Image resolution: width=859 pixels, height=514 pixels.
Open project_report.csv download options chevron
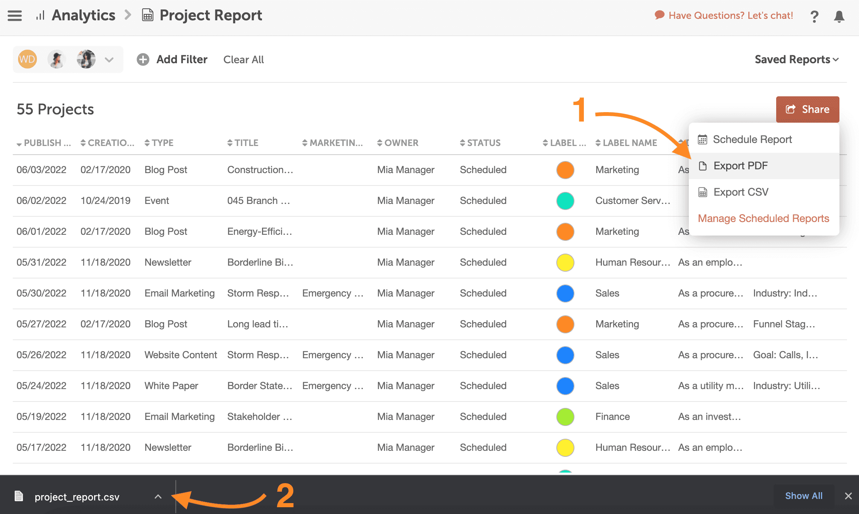158,497
